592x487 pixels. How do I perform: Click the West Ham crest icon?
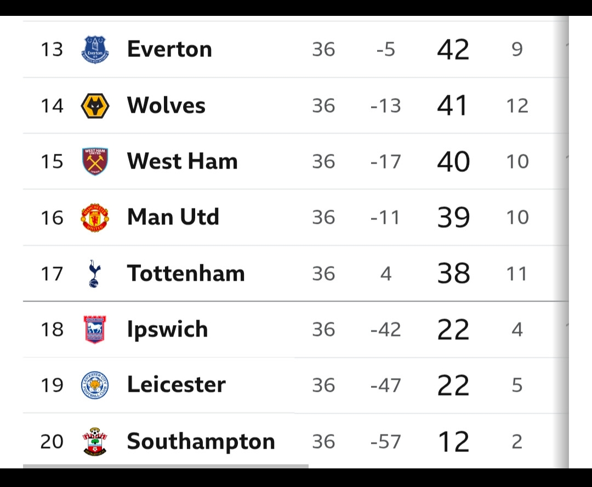coord(95,161)
